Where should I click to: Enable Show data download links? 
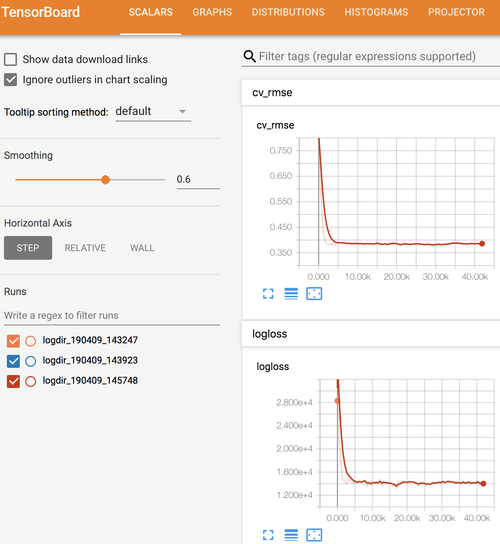10,59
